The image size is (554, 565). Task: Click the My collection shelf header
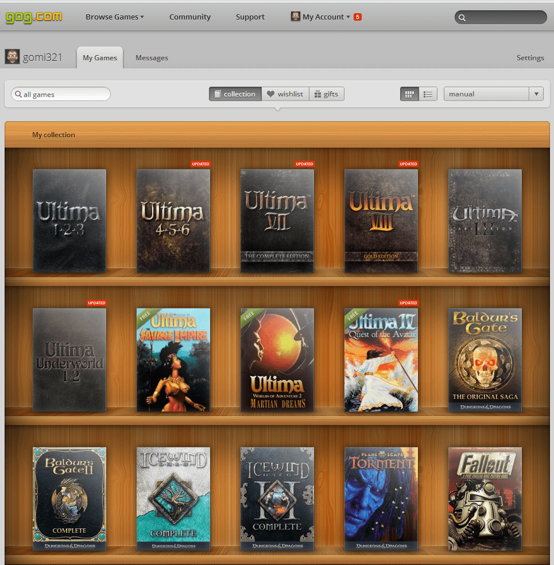click(277, 134)
